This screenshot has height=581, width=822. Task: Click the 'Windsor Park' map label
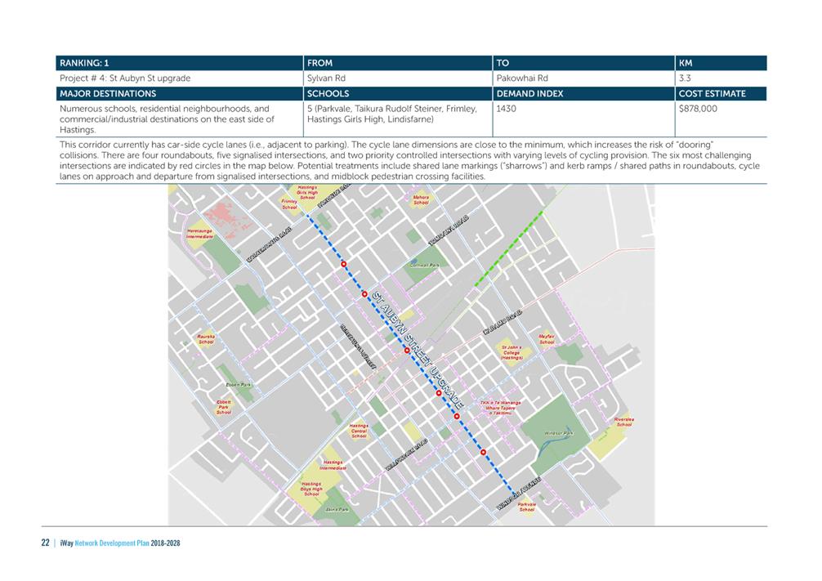point(559,433)
